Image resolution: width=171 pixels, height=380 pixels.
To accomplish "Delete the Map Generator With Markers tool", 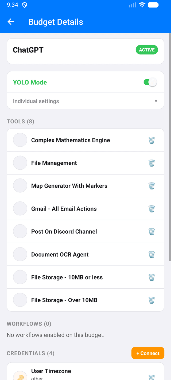I will coord(151,186).
